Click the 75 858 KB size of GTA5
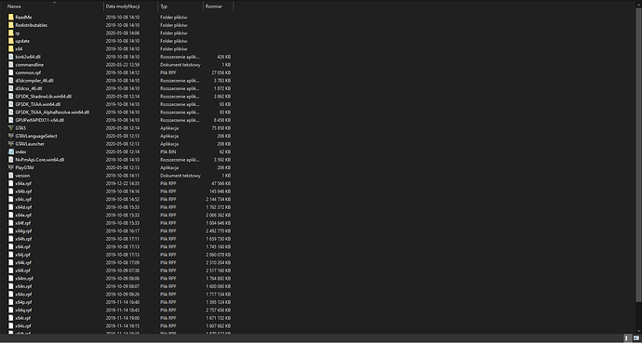Screen dimensions: 642x343 tap(221, 128)
